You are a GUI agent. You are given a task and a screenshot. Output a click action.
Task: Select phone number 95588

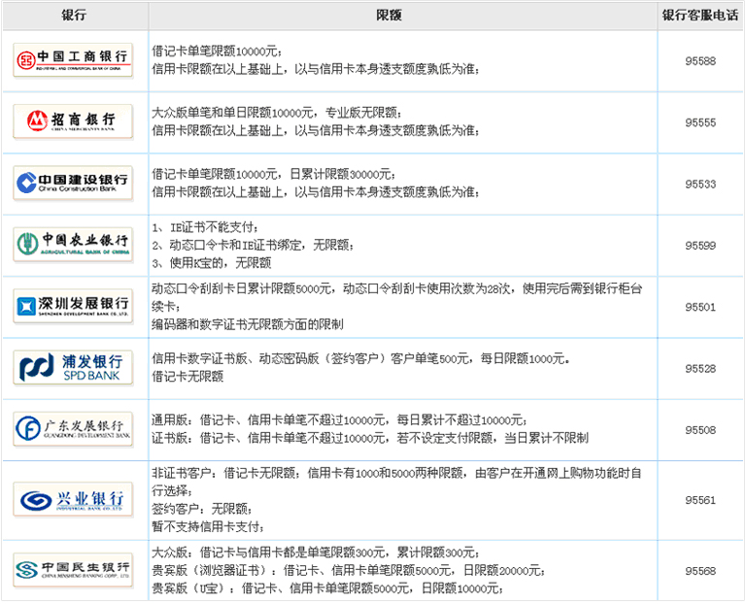click(x=700, y=61)
